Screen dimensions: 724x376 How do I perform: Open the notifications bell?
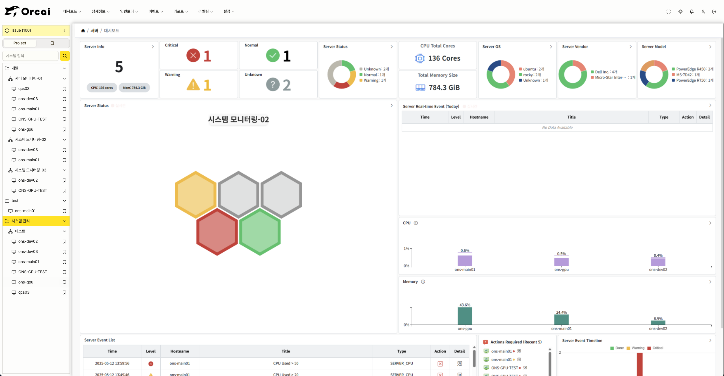tap(691, 12)
